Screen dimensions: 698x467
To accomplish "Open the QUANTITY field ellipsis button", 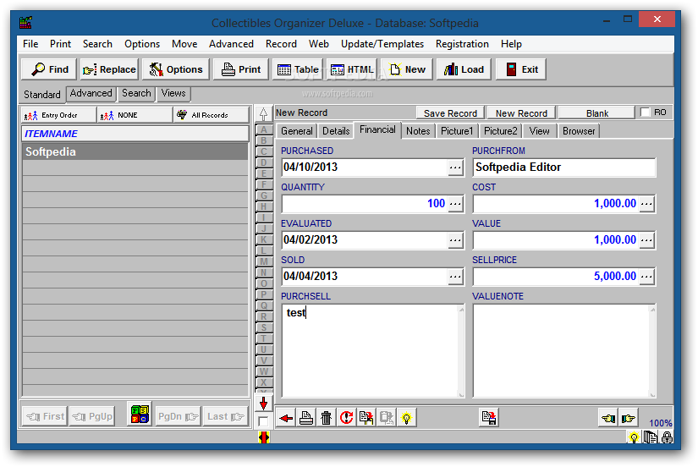I will pyautogui.click(x=455, y=205).
